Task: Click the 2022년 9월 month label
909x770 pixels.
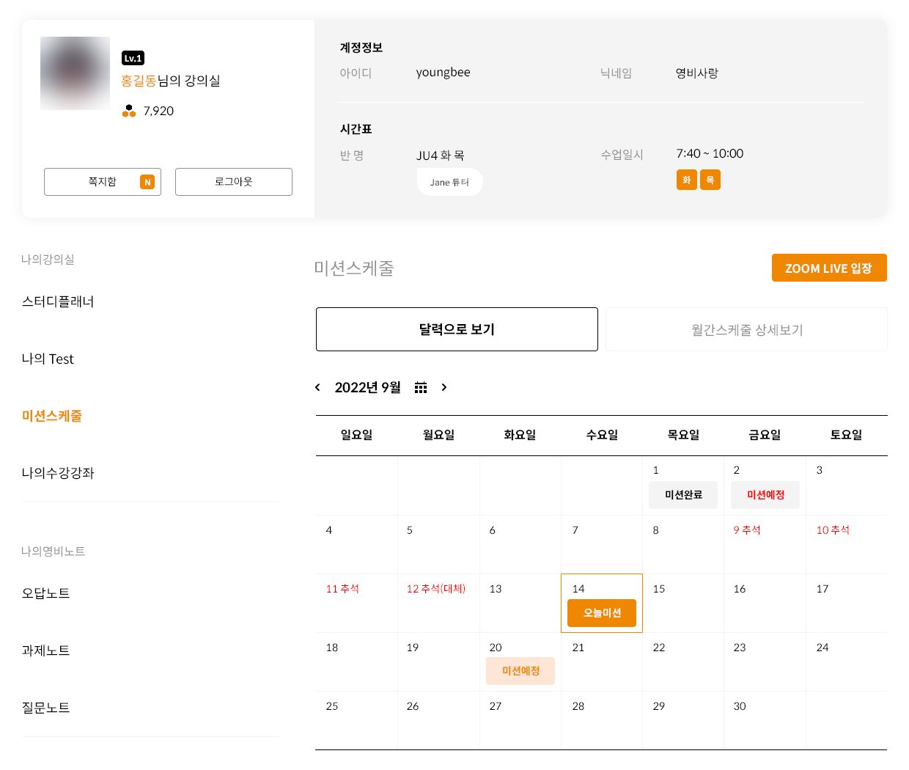Action: 367,387
